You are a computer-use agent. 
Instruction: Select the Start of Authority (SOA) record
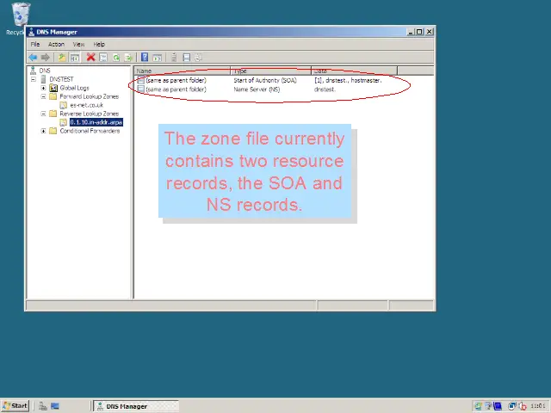[265, 80]
